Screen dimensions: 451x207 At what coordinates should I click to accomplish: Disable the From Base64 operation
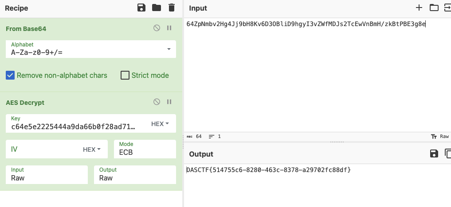tap(157, 28)
